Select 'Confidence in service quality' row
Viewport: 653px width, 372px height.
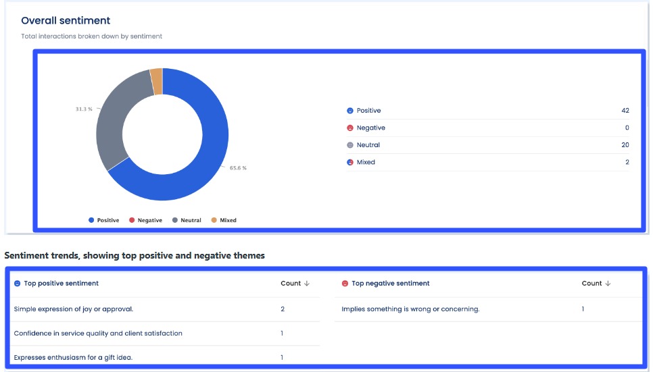click(98, 334)
